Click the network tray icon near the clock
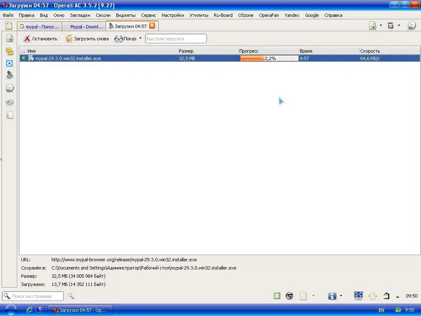421x316 pixels. (x=398, y=310)
